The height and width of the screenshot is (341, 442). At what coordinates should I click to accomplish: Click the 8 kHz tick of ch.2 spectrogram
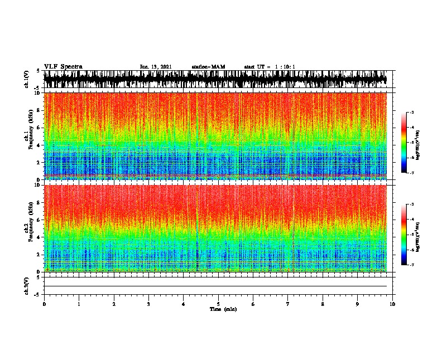click(x=39, y=203)
